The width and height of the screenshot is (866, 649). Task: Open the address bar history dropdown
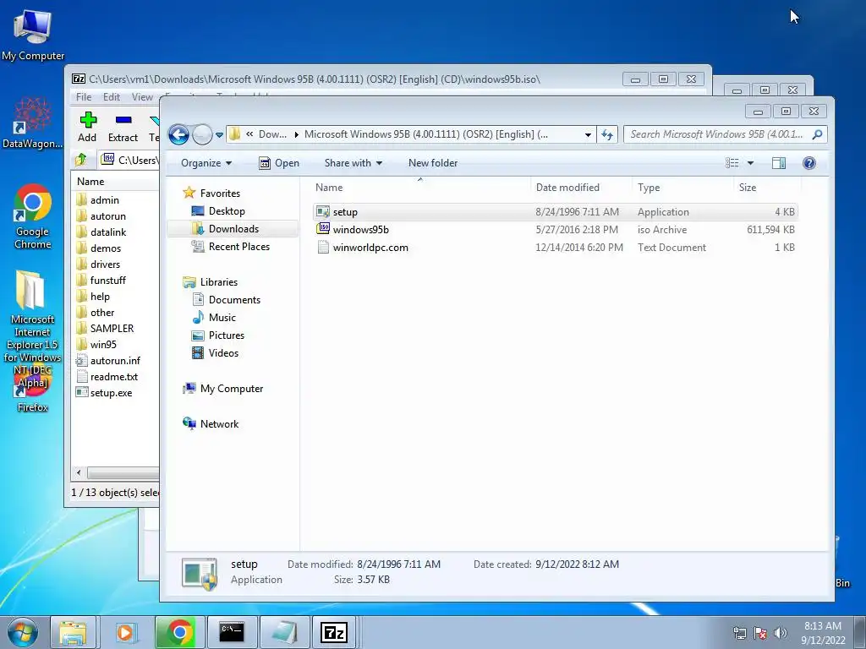[589, 134]
